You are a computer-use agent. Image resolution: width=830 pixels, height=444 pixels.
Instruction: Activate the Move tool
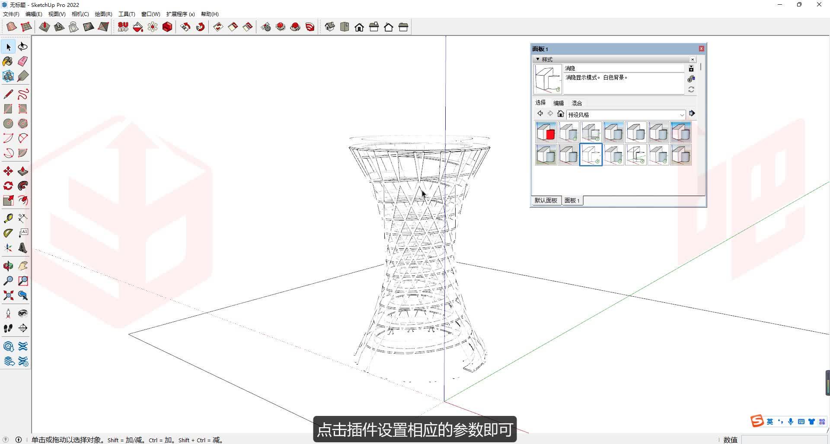pos(8,171)
